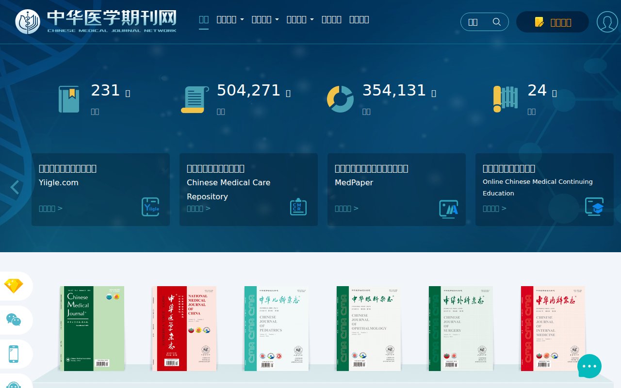The width and height of the screenshot is (621, 388).
Task: Open the teal chat bubble widget
Action: [589, 366]
